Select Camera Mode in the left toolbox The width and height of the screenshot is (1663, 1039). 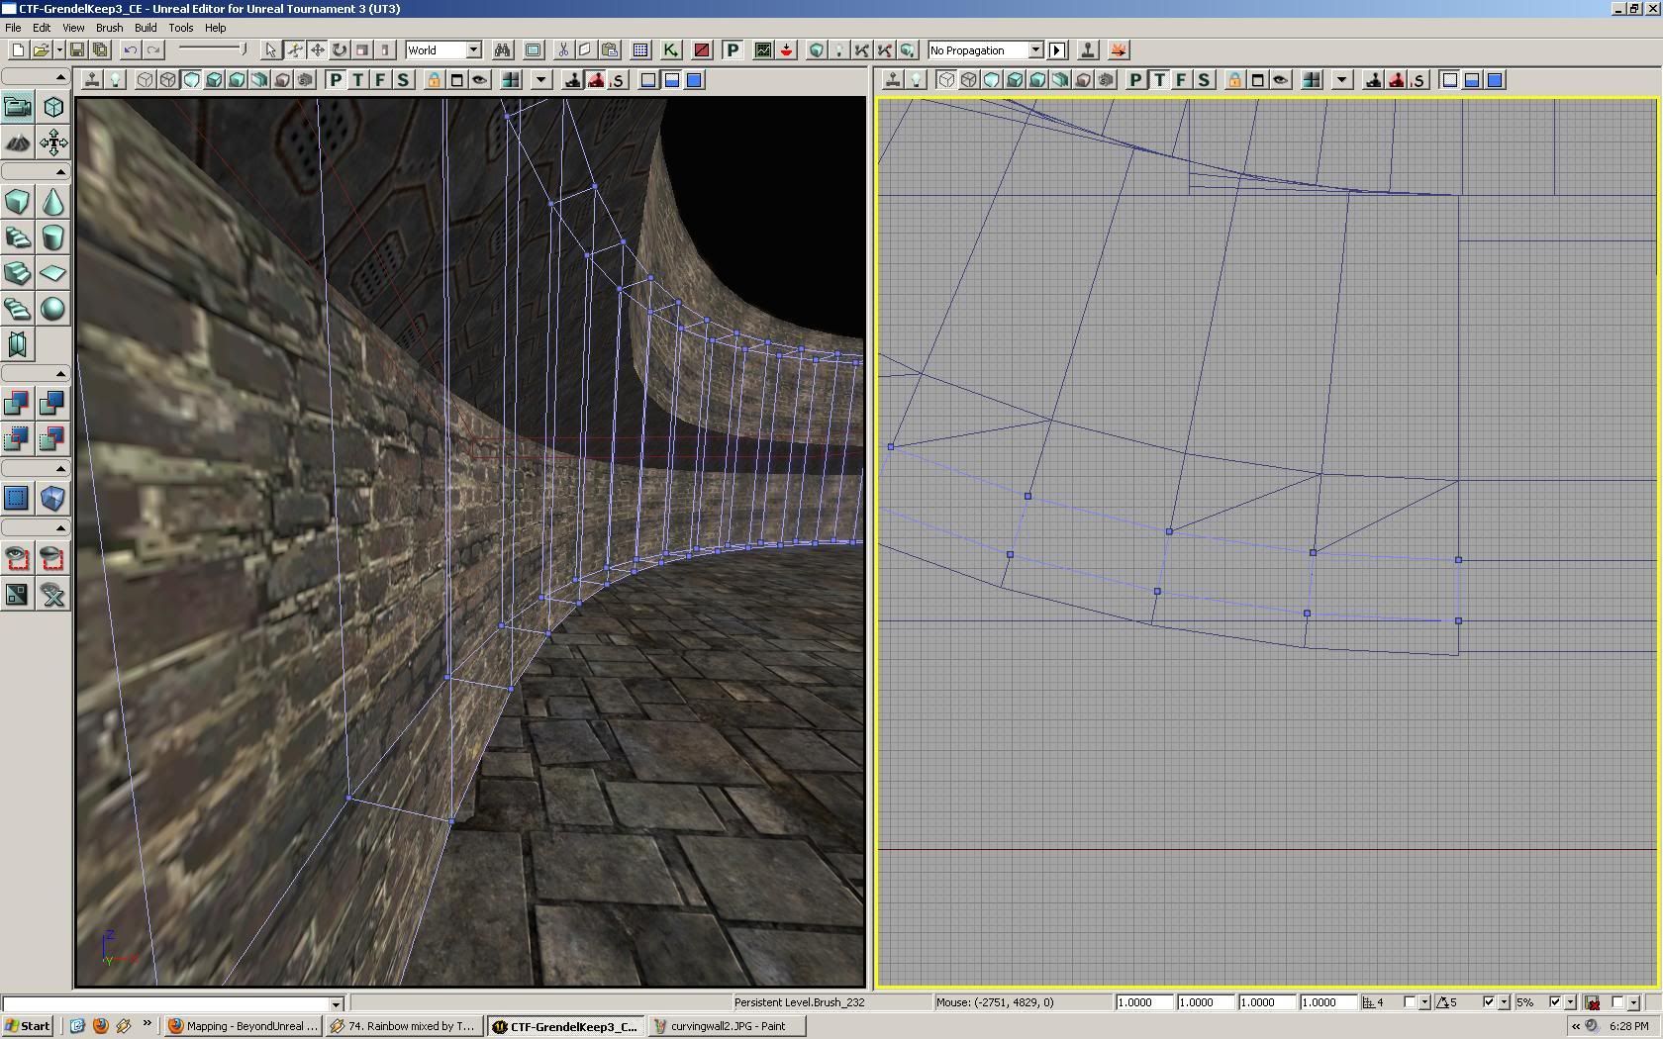17,107
